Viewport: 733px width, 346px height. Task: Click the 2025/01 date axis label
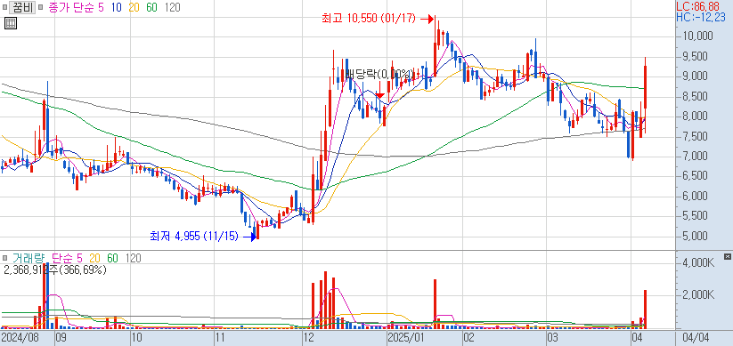(406, 338)
